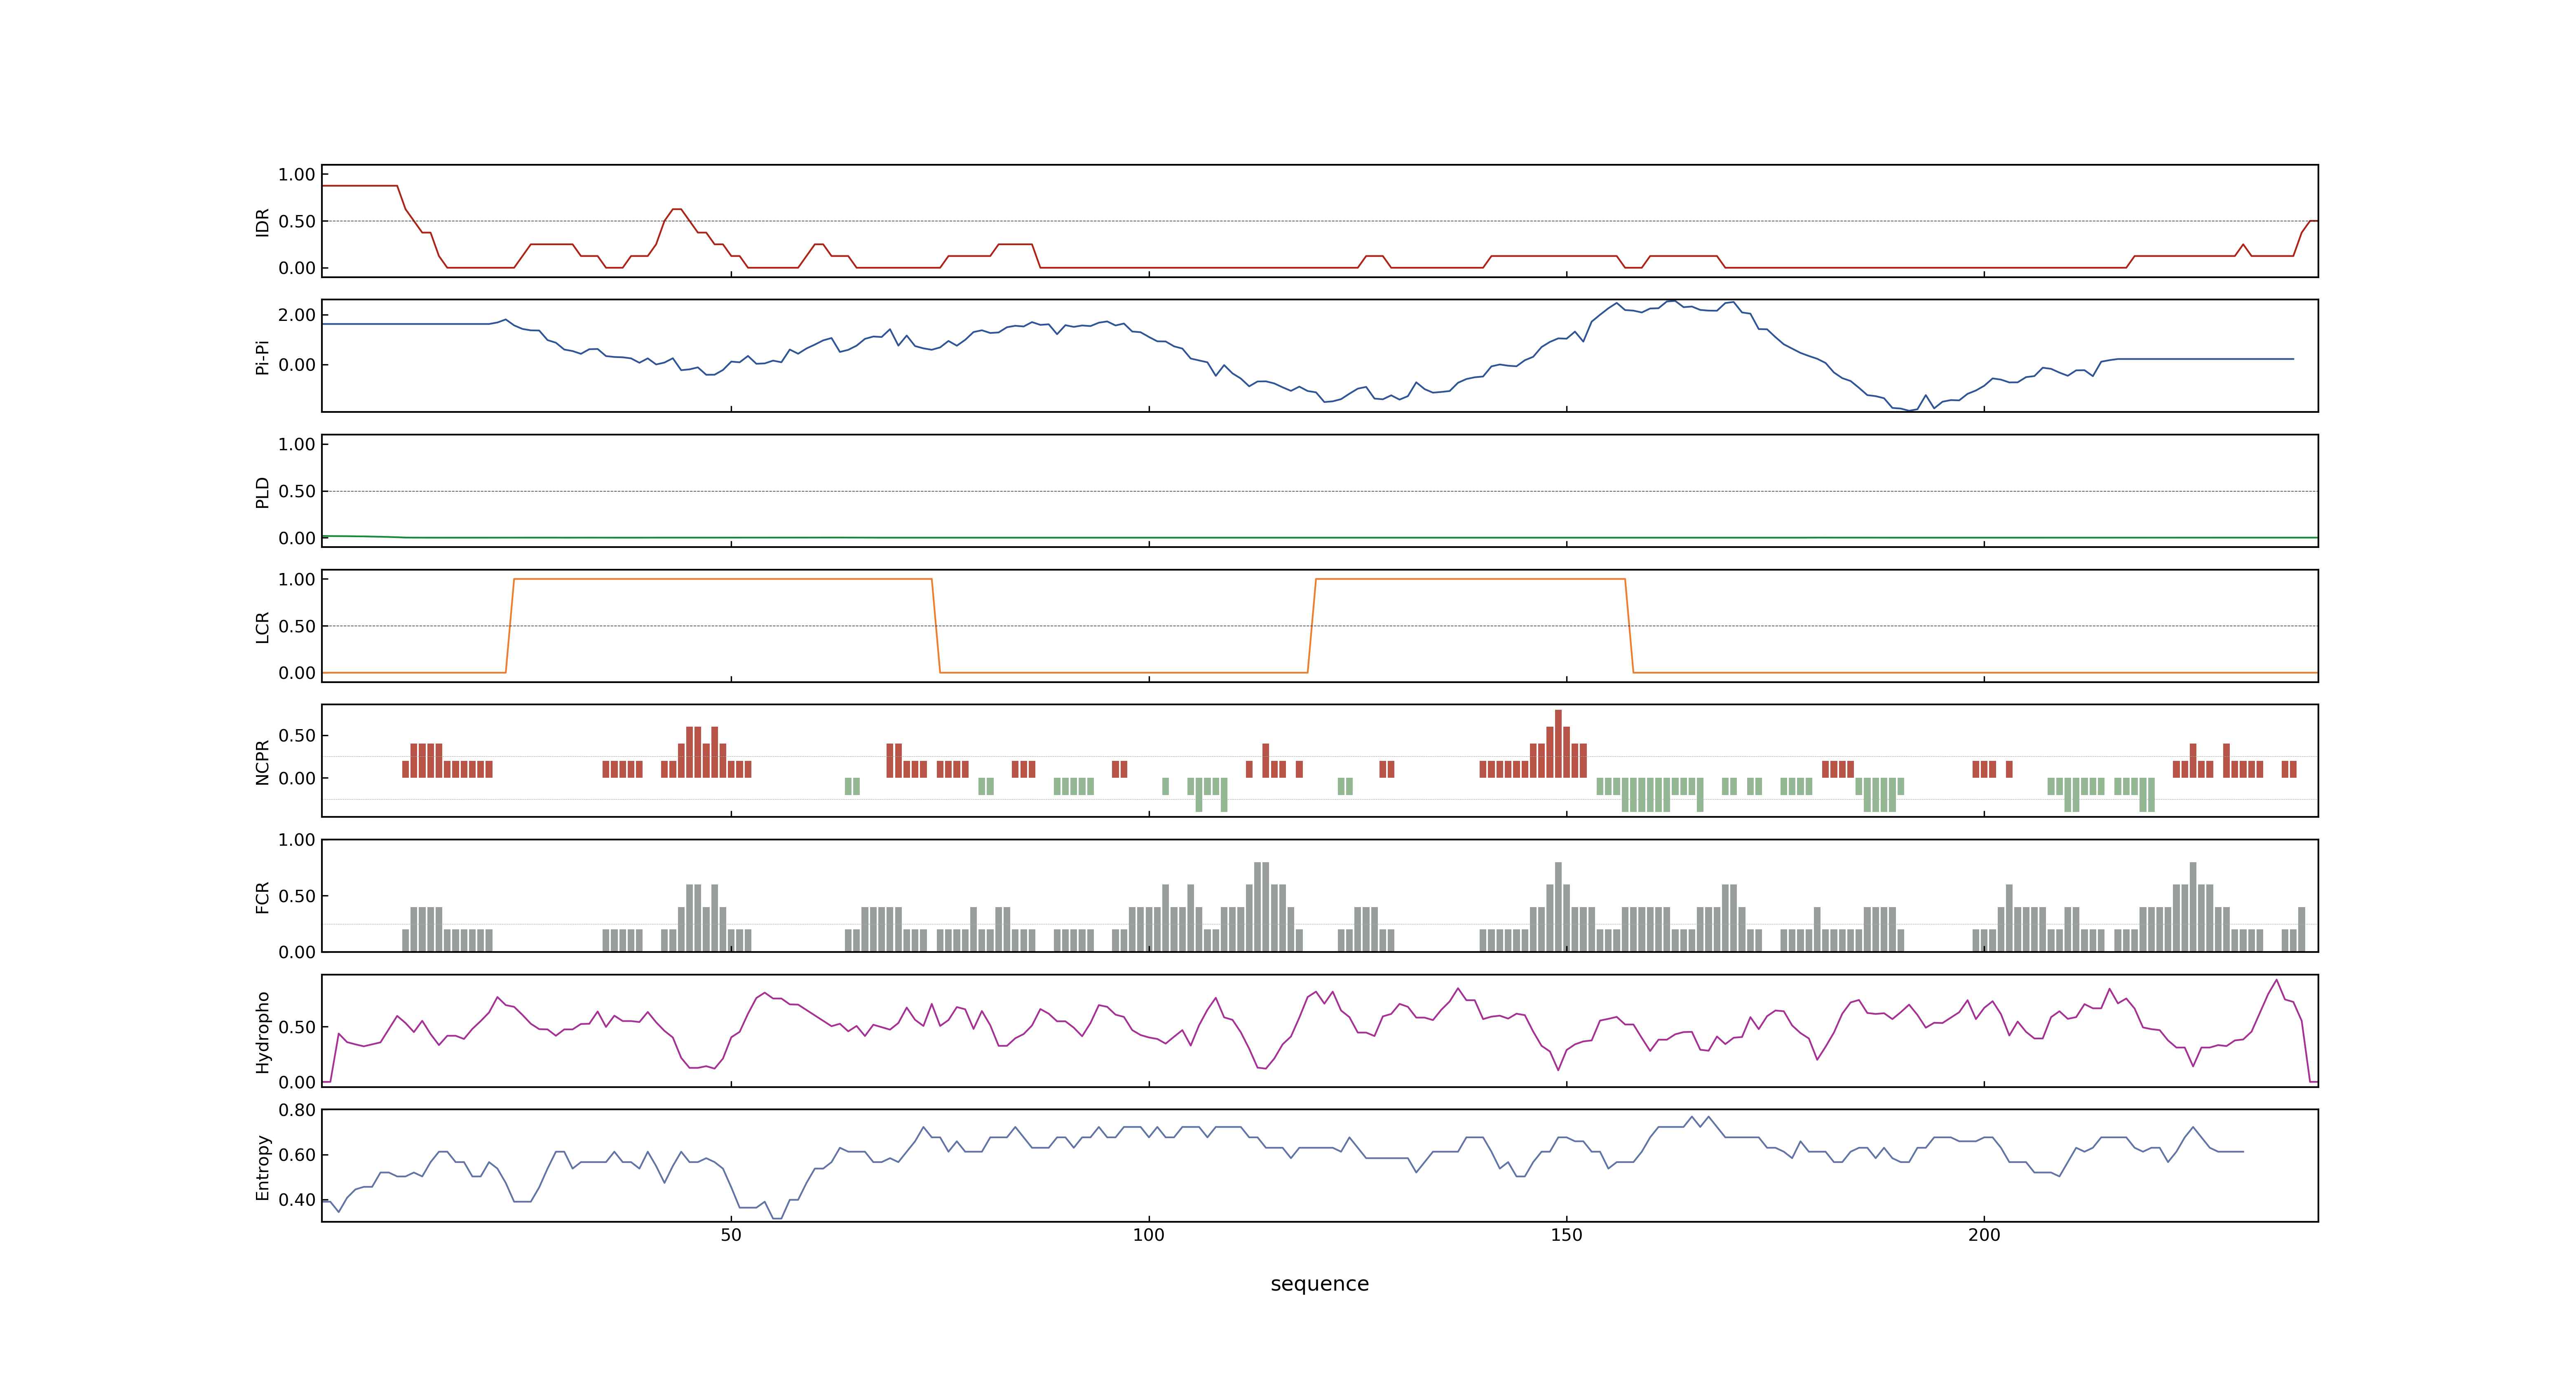Click the NCPR axis label
The height and width of the screenshot is (1373, 2576).
[x=263, y=763]
